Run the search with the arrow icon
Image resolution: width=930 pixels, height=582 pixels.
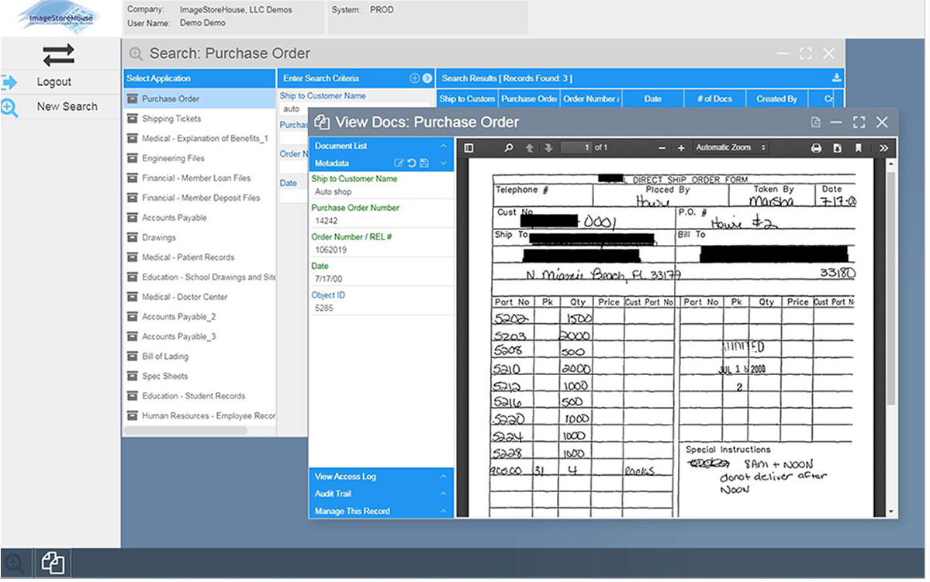pos(427,78)
